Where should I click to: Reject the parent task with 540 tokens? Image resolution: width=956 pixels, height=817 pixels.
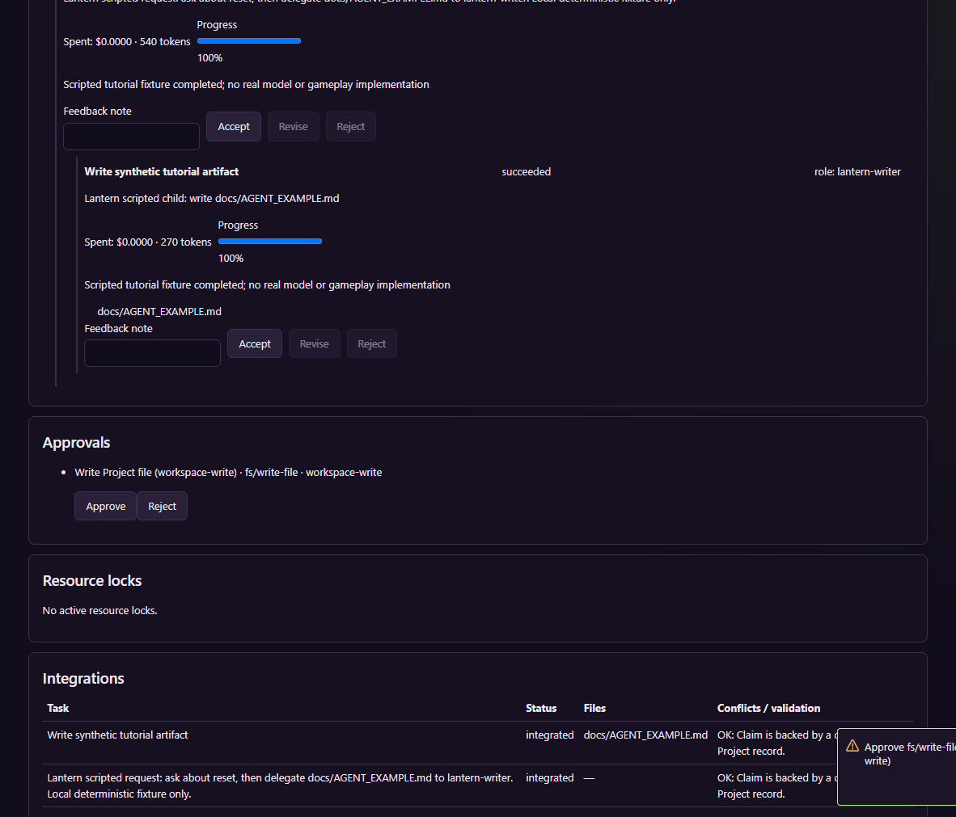tap(350, 126)
